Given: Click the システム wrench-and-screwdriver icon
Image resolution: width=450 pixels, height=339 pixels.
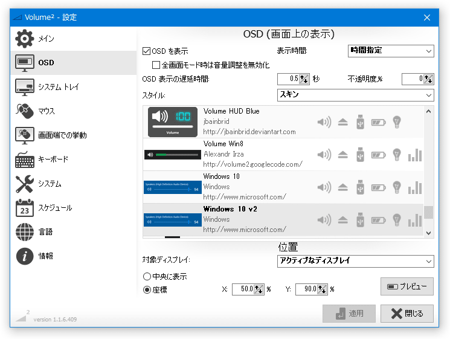Looking at the screenshot, I should pos(24,184).
